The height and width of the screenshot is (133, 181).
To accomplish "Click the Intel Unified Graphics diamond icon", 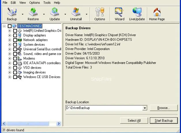I will click(x=20, y=31).
